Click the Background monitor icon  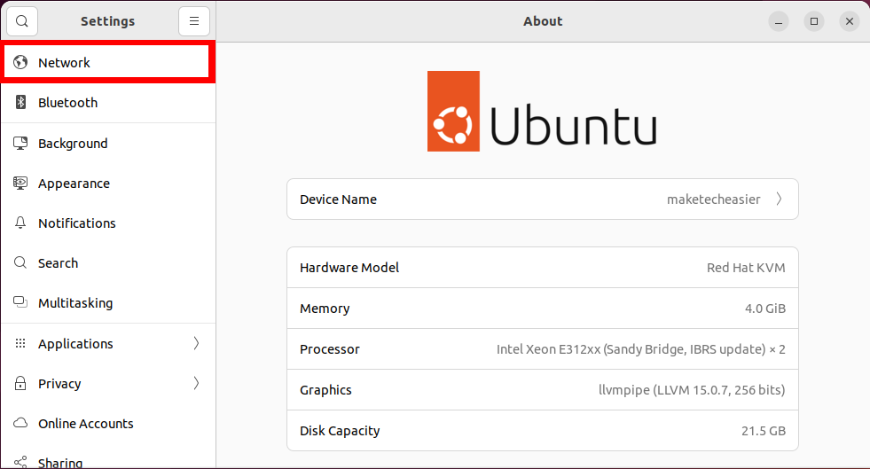point(20,143)
